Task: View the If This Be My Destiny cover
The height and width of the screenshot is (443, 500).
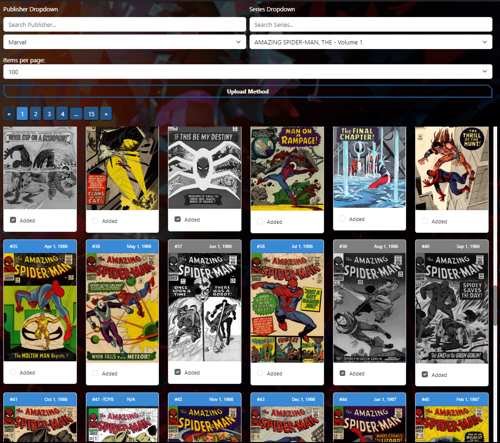Action: pos(205,168)
